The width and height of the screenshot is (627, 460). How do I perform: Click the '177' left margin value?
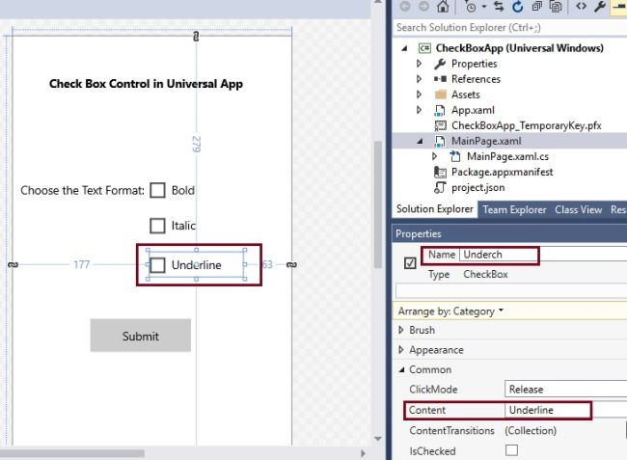coord(82,264)
